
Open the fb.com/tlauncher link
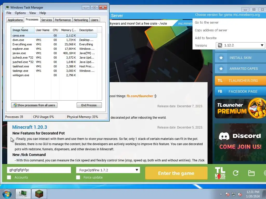[x=140, y=96]
